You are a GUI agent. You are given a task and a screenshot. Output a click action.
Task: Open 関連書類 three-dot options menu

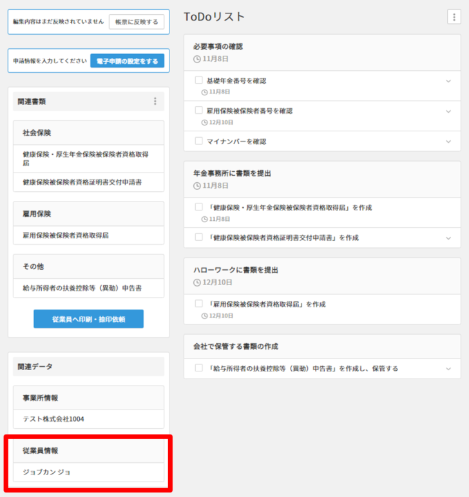pyautogui.click(x=155, y=101)
